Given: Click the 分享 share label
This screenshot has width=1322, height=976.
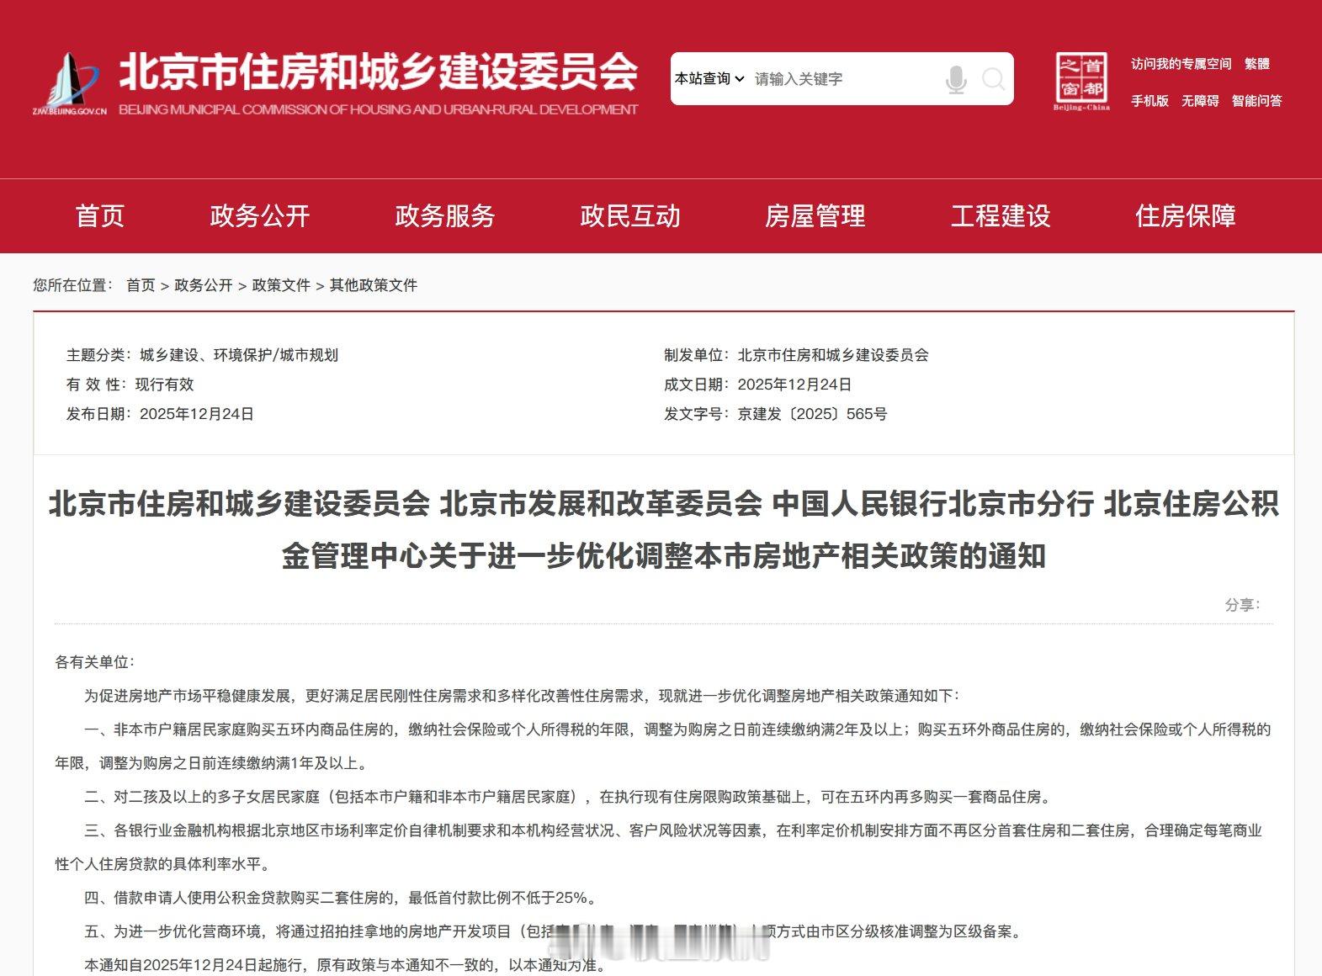Looking at the screenshot, I should point(1242,605).
